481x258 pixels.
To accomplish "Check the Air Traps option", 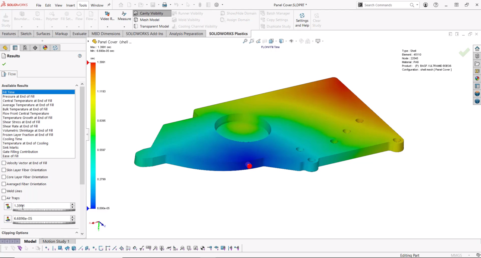I will [3, 198].
